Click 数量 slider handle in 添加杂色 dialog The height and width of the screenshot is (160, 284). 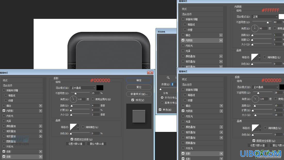click(x=161, y=89)
